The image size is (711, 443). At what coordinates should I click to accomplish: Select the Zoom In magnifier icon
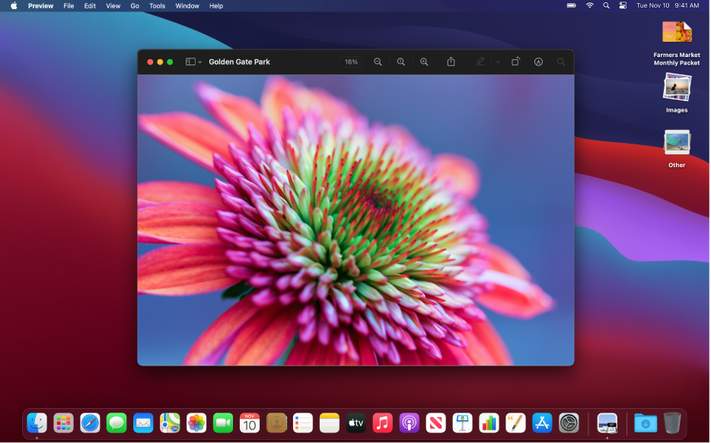(424, 62)
